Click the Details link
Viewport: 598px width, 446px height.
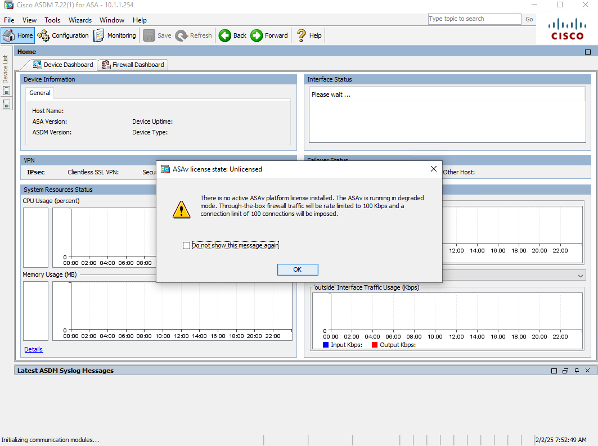pyautogui.click(x=34, y=349)
